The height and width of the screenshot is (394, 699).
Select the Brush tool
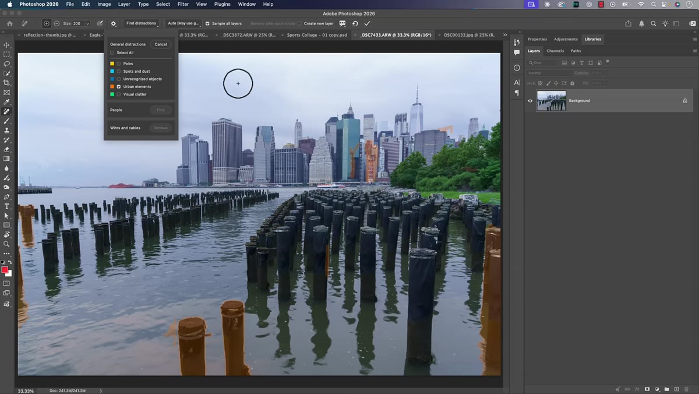tap(7, 121)
